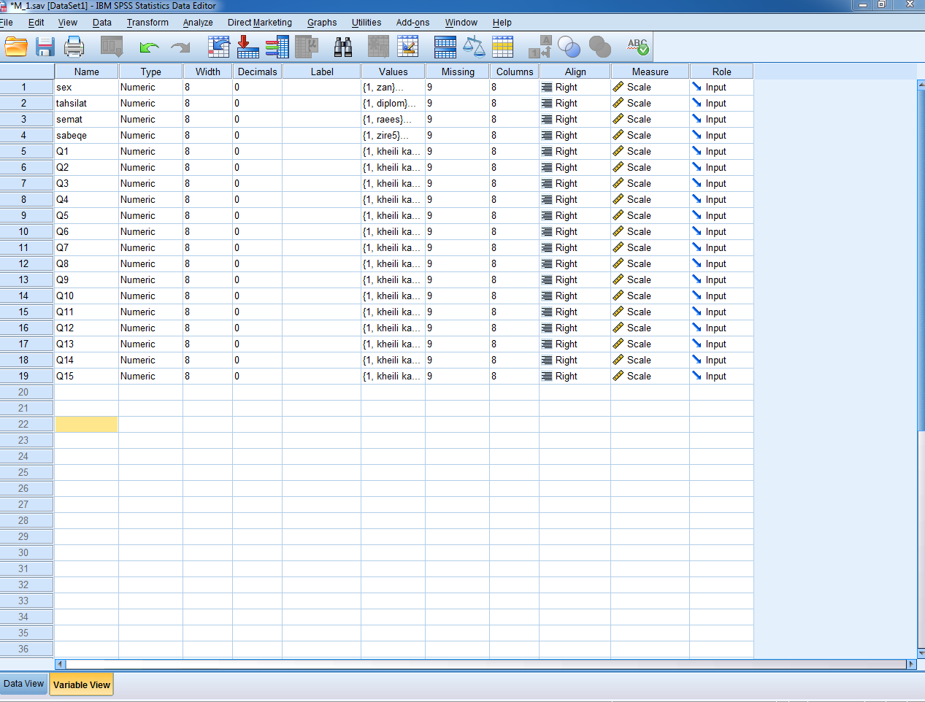Click the Measure cell 'Scale' for Q15
Screen dimensions: 925x702
pyautogui.click(x=650, y=376)
